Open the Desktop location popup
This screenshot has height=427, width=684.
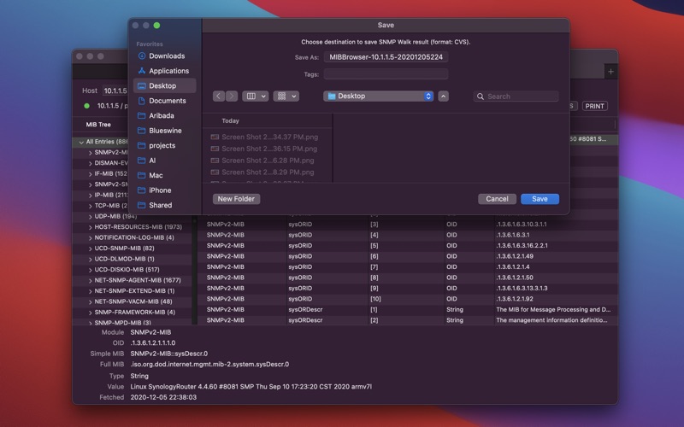click(379, 97)
